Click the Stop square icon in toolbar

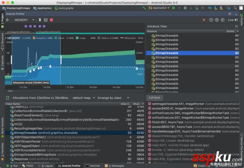(203, 8)
